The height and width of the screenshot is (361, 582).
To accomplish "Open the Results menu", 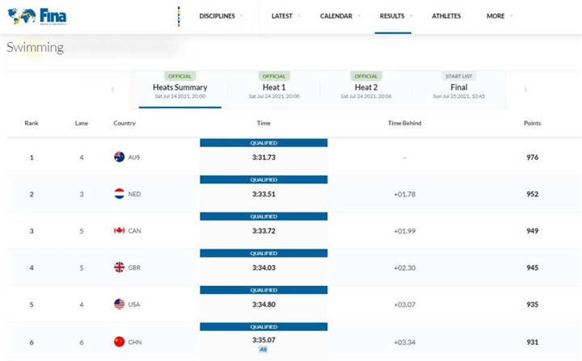I will [392, 16].
